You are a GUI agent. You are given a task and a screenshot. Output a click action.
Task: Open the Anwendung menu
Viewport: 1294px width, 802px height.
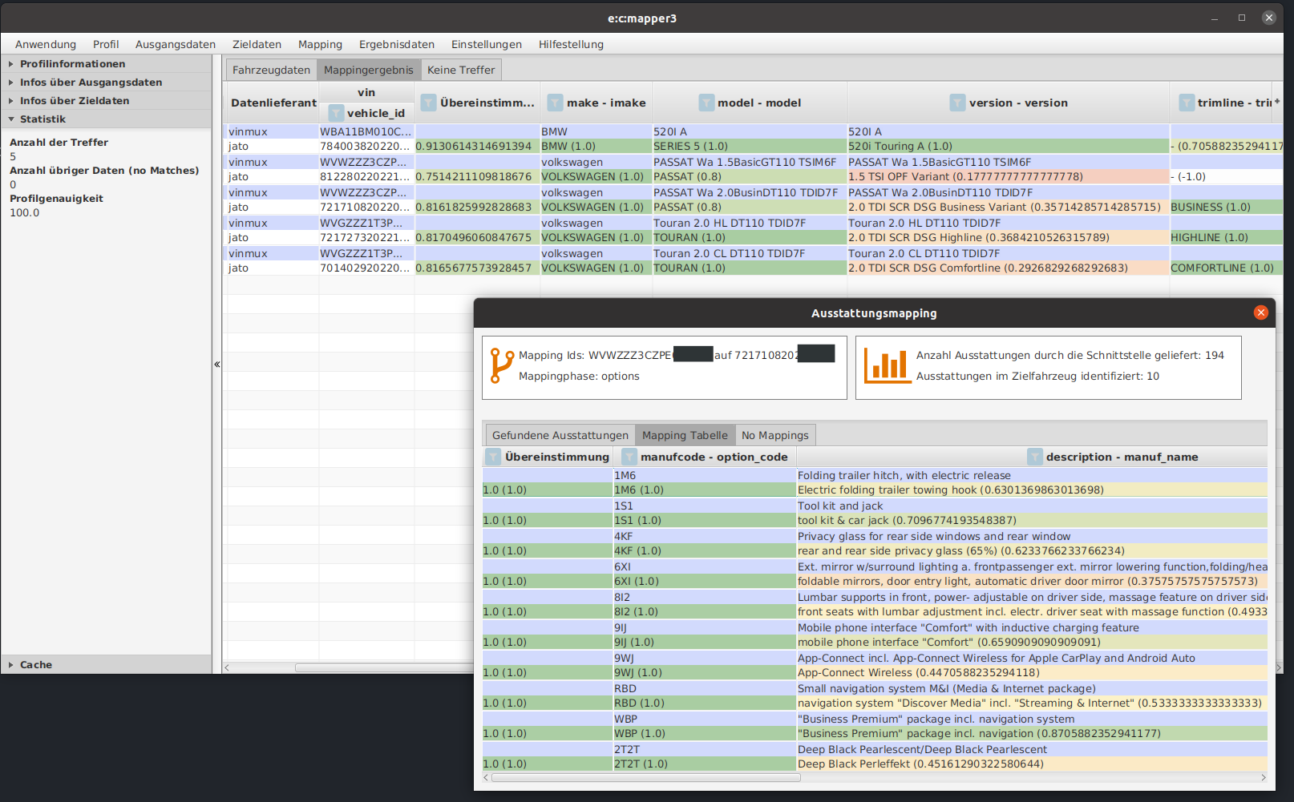coord(46,44)
